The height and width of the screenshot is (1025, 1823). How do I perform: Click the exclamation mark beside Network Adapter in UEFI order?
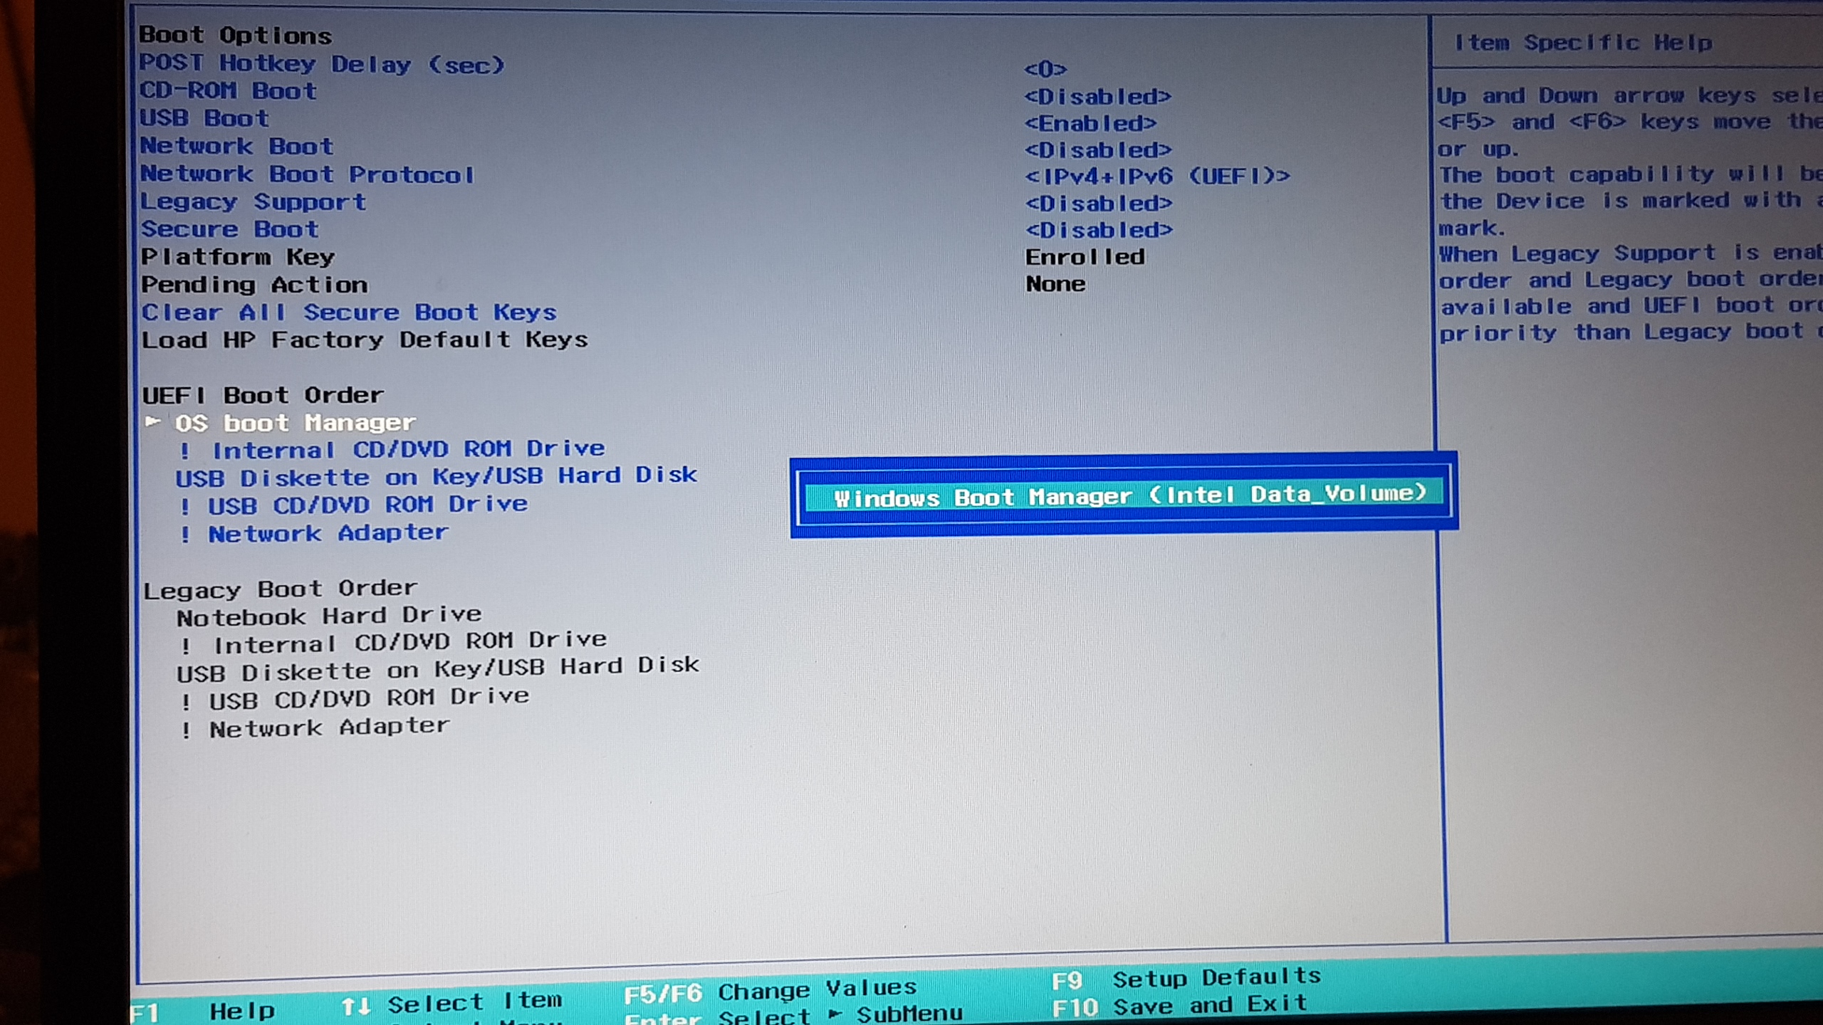click(185, 535)
